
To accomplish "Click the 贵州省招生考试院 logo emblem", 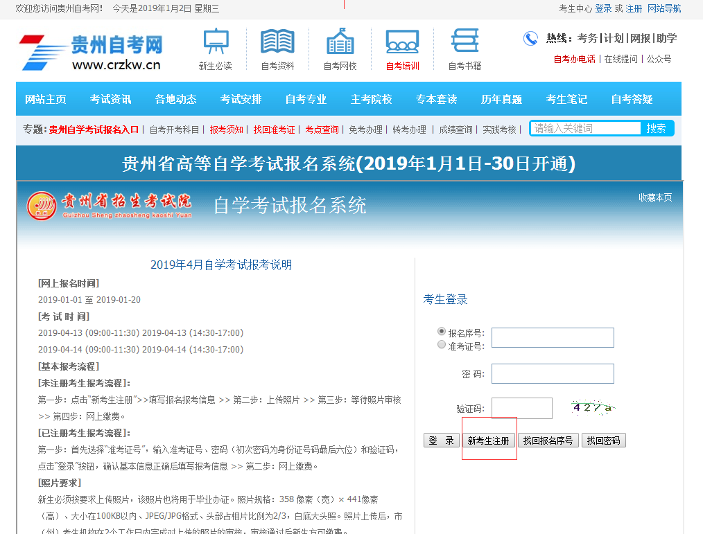I will [42, 205].
